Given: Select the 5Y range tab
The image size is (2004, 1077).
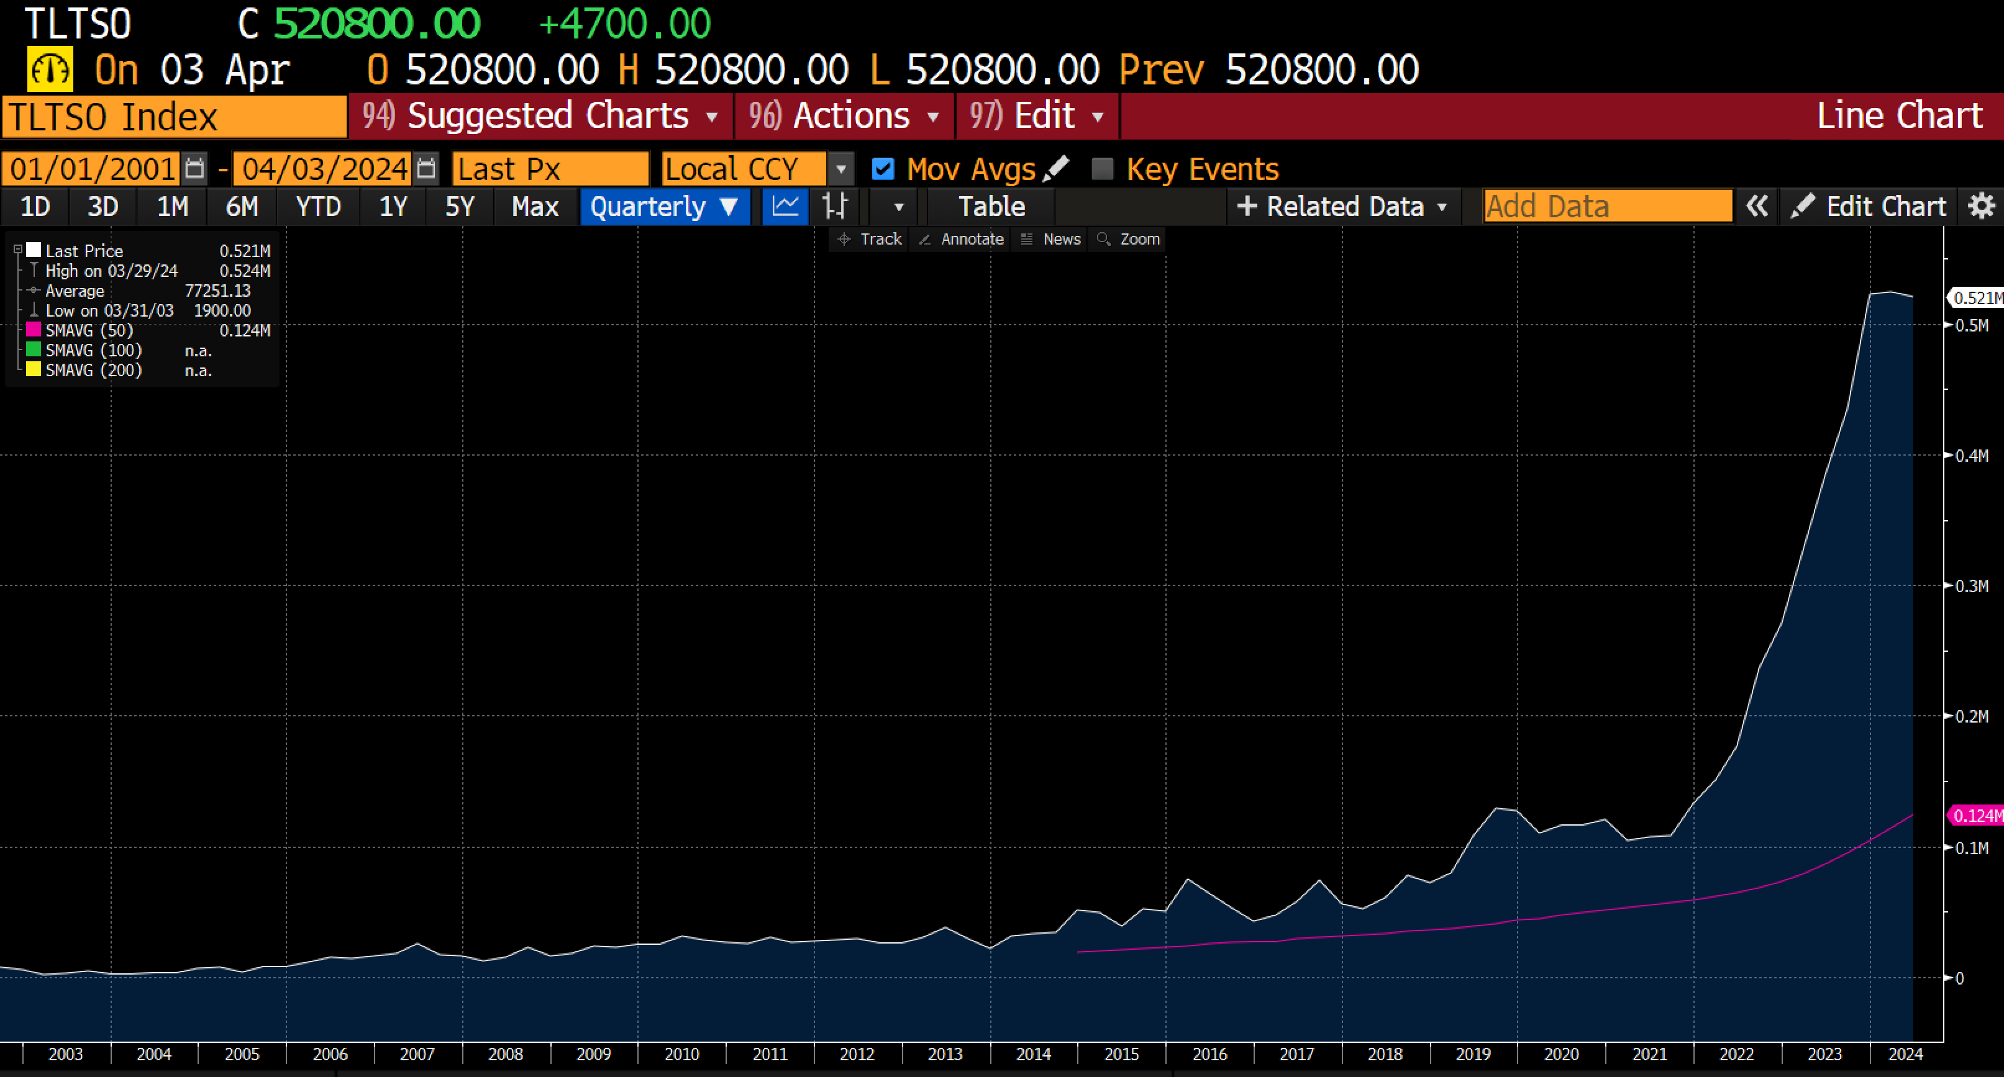Looking at the screenshot, I should coord(460,207).
